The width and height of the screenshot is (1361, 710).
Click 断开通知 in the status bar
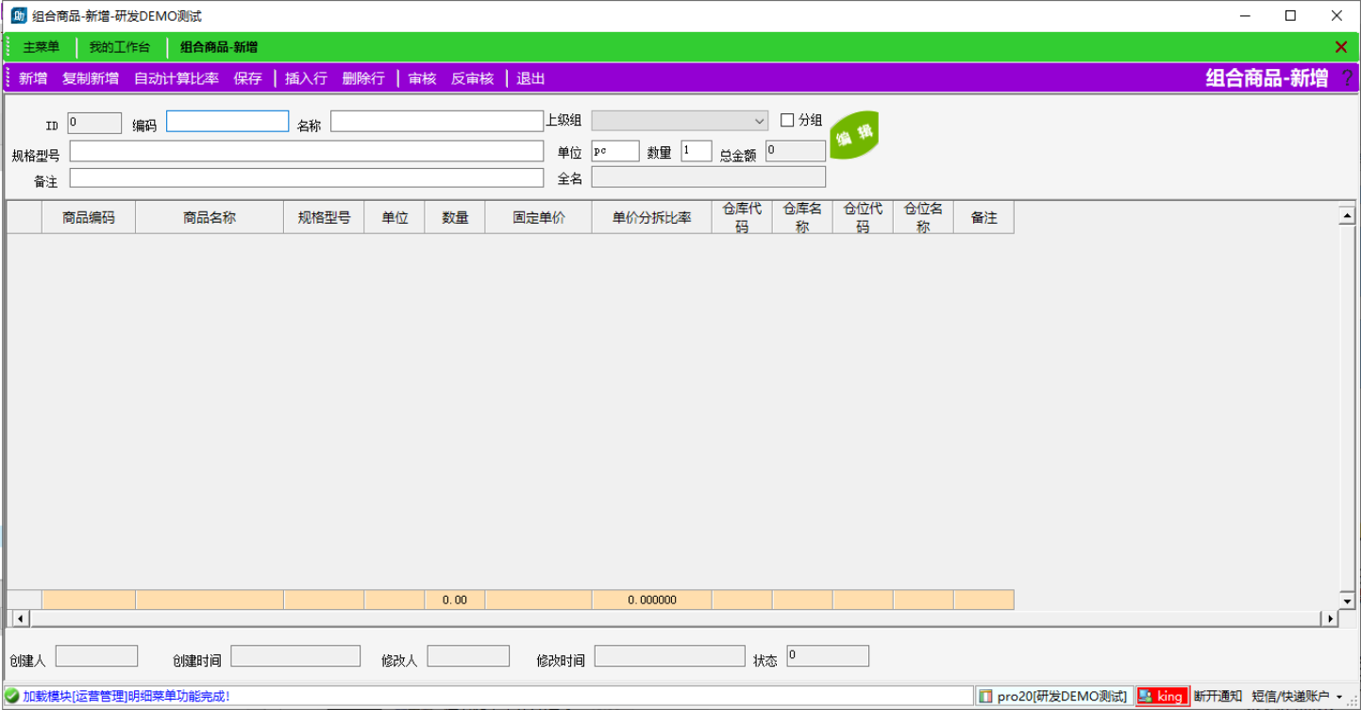tap(1218, 696)
